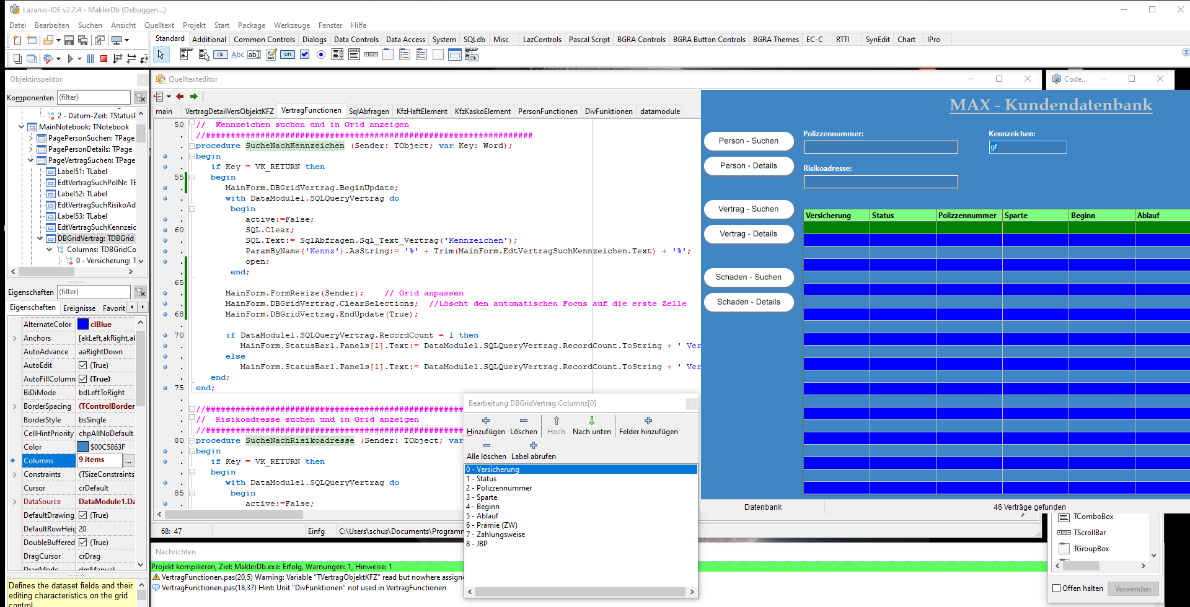
Task: Click the red back arrow in the editor
Action: (x=180, y=97)
